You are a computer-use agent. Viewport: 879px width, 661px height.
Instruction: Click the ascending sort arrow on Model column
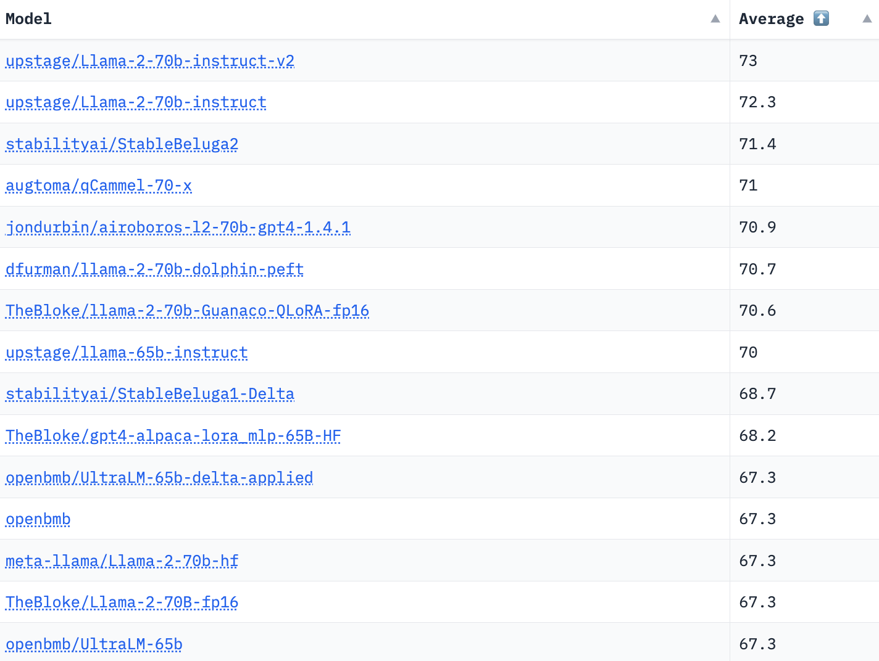pos(715,19)
